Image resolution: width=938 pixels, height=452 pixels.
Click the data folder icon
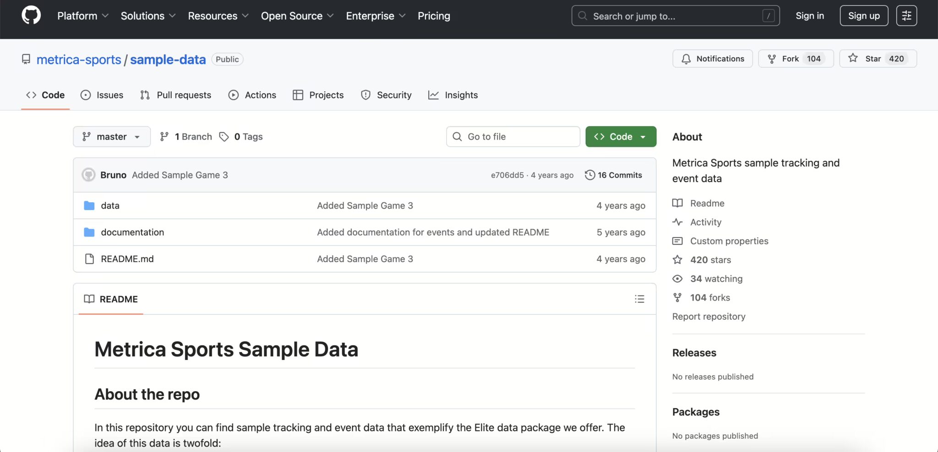click(89, 205)
